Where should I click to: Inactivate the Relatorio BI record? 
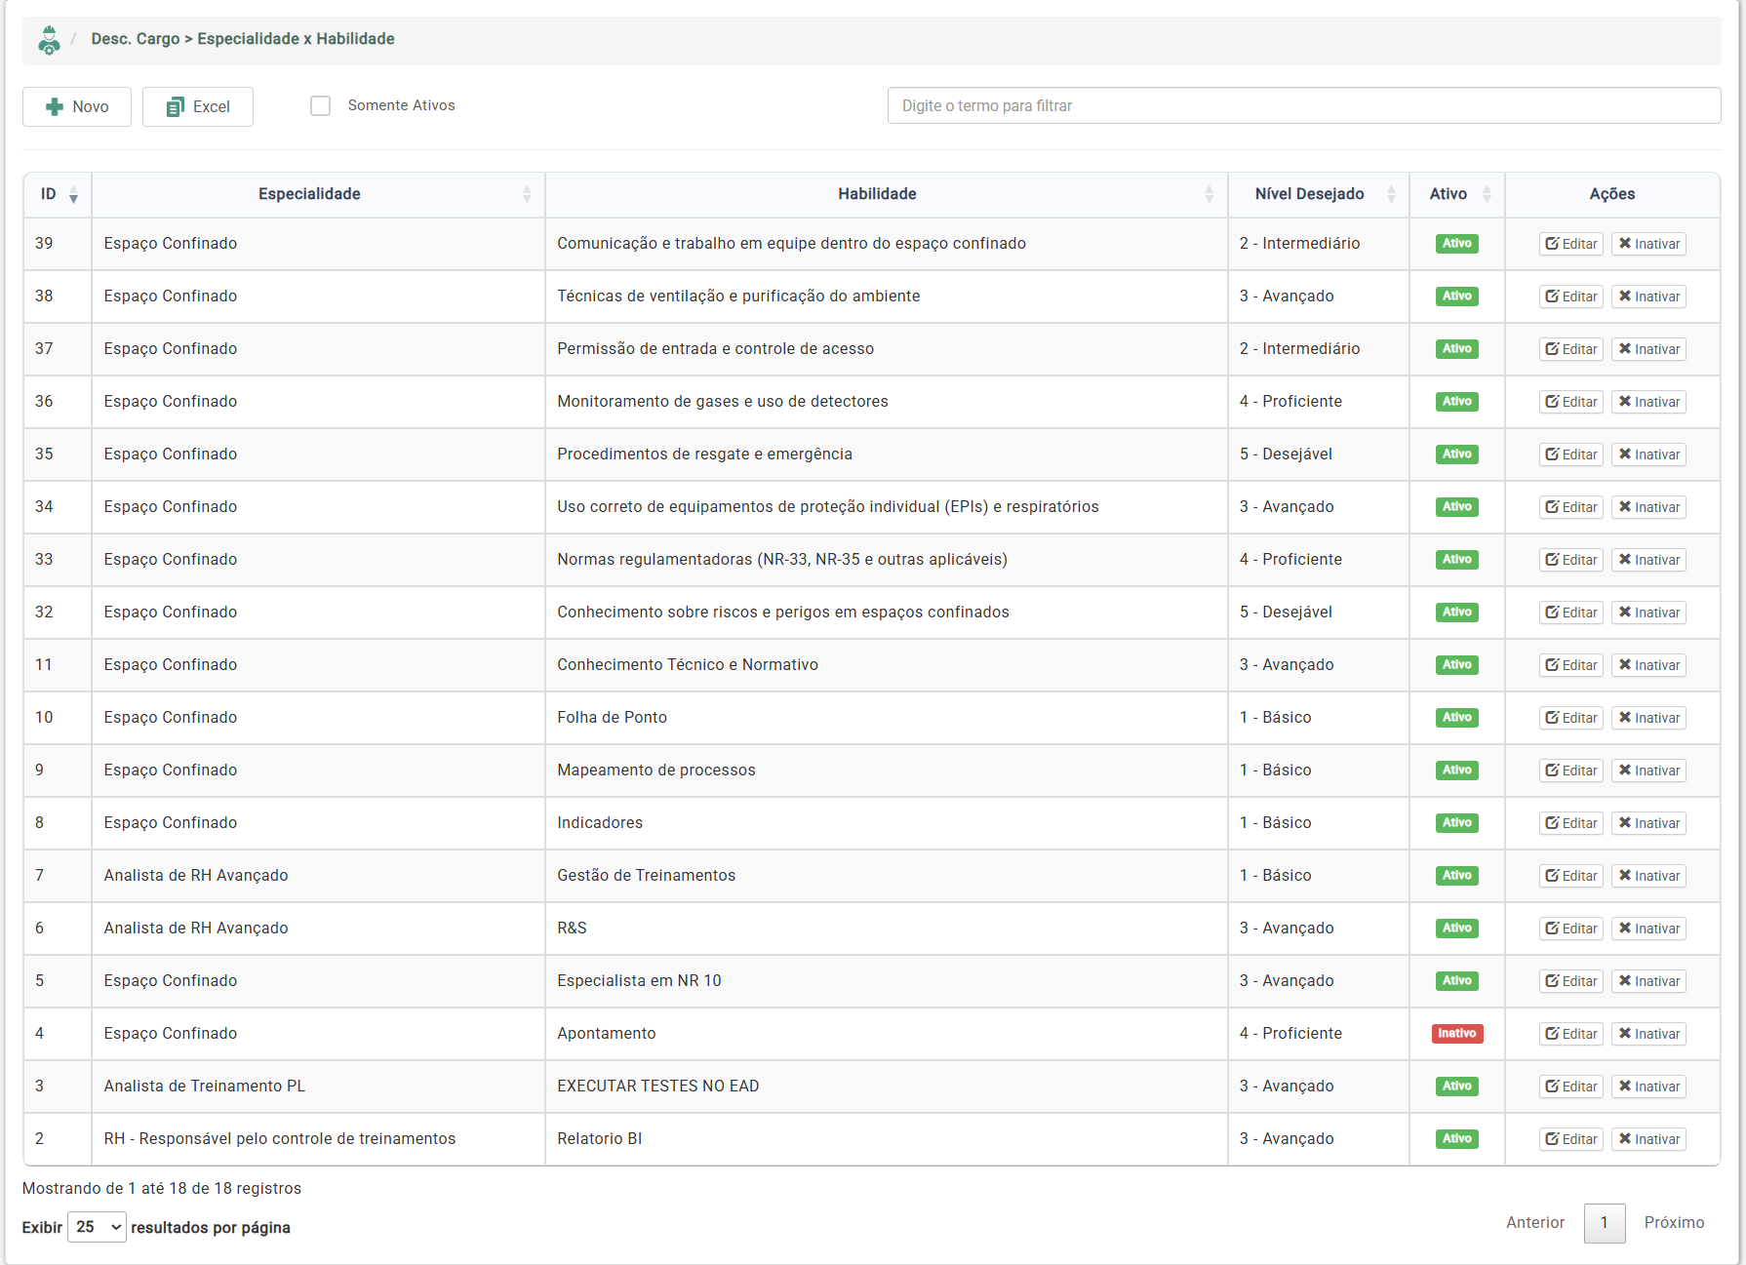pos(1647,1139)
